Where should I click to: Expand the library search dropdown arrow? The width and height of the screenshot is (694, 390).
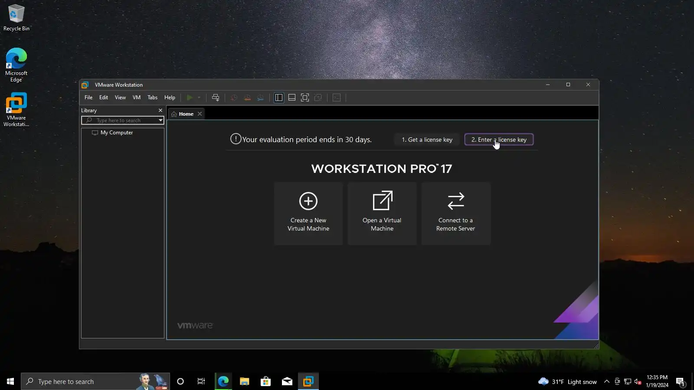tap(160, 120)
